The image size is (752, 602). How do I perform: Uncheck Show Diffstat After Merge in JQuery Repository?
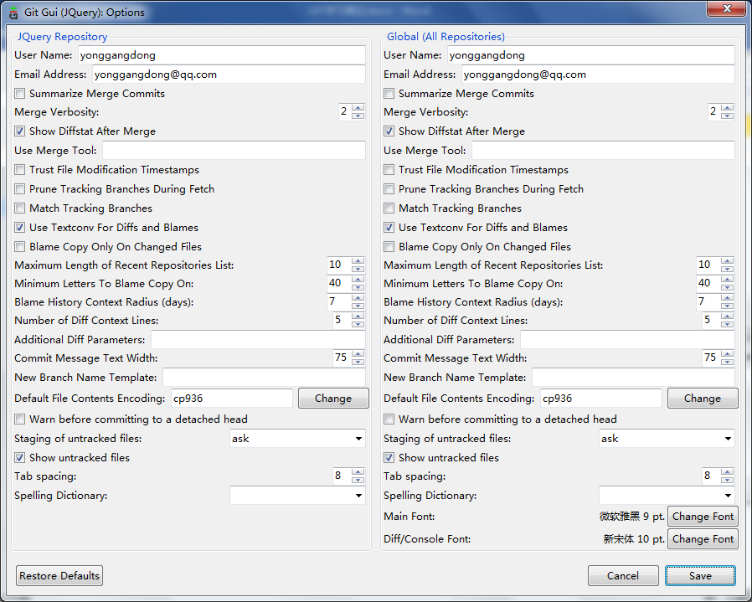coord(19,131)
